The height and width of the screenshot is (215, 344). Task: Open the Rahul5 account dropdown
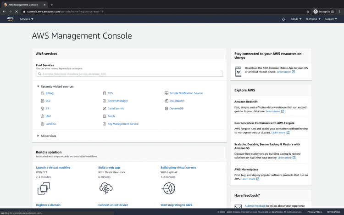pos(296,19)
